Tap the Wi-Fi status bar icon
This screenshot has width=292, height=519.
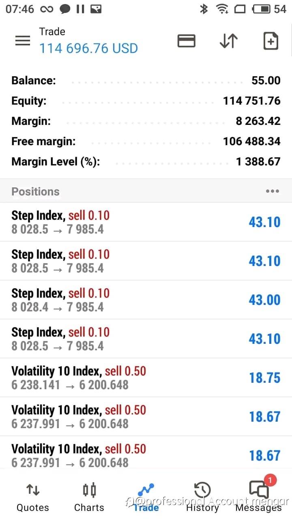pyautogui.click(x=222, y=9)
